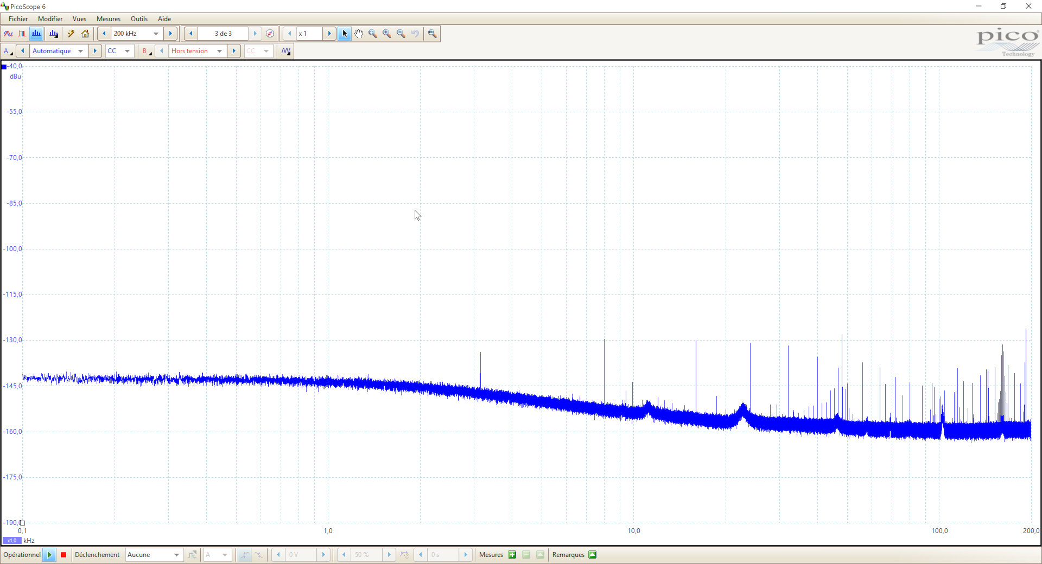The image size is (1042, 564).
Task: Click delete measurement minus icon
Action: tap(526, 555)
